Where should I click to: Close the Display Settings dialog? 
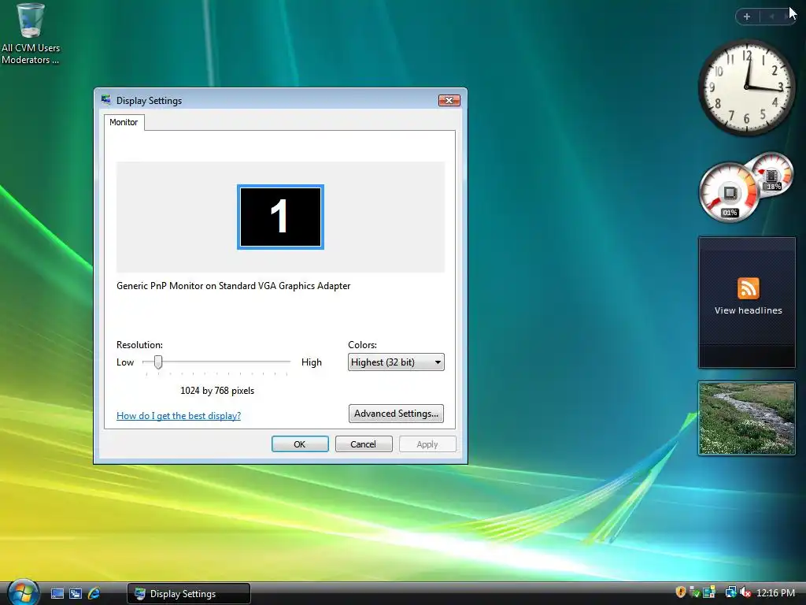[449, 100]
